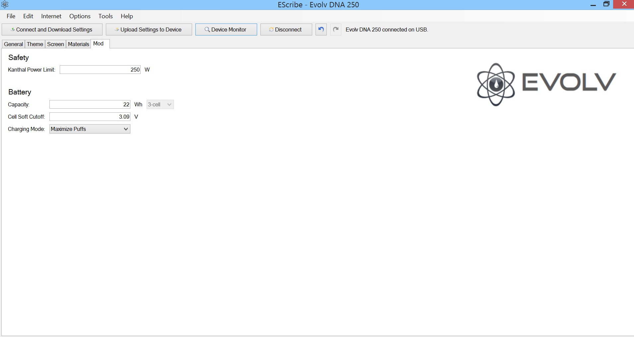Click the battery Capacity input field
634x337 pixels.
[x=90, y=104]
